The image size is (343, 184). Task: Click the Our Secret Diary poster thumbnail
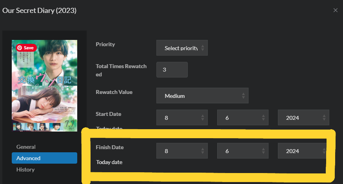click(44, 86)
